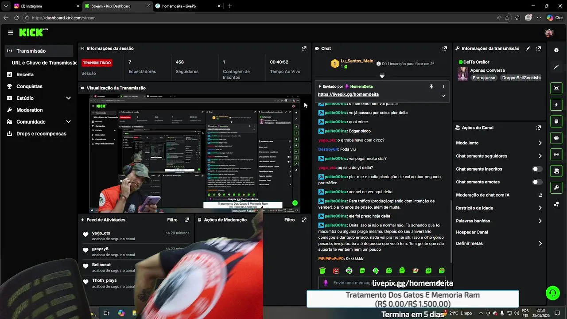The width and height of the screenshot is (567, 319).
Task: Click the Portuguese language tag
Action: tap(484, 78)
